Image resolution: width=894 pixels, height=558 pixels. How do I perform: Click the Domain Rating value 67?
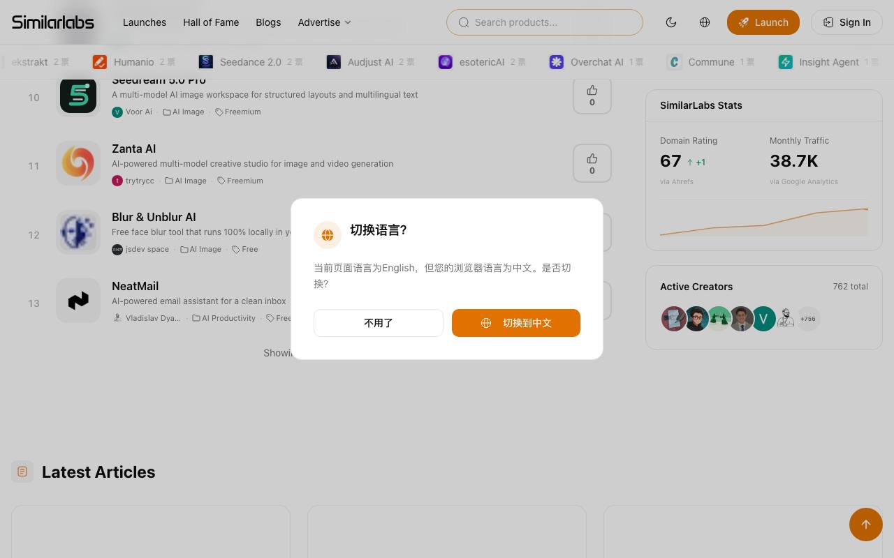coord(670,161)
